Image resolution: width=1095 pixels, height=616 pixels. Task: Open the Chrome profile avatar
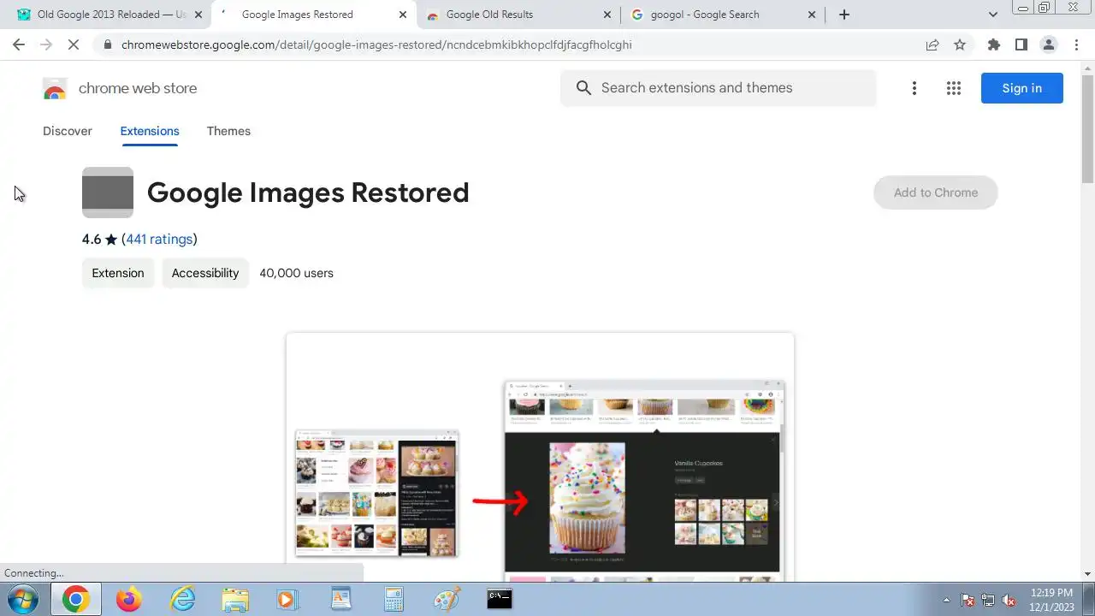click(1048, 44)
